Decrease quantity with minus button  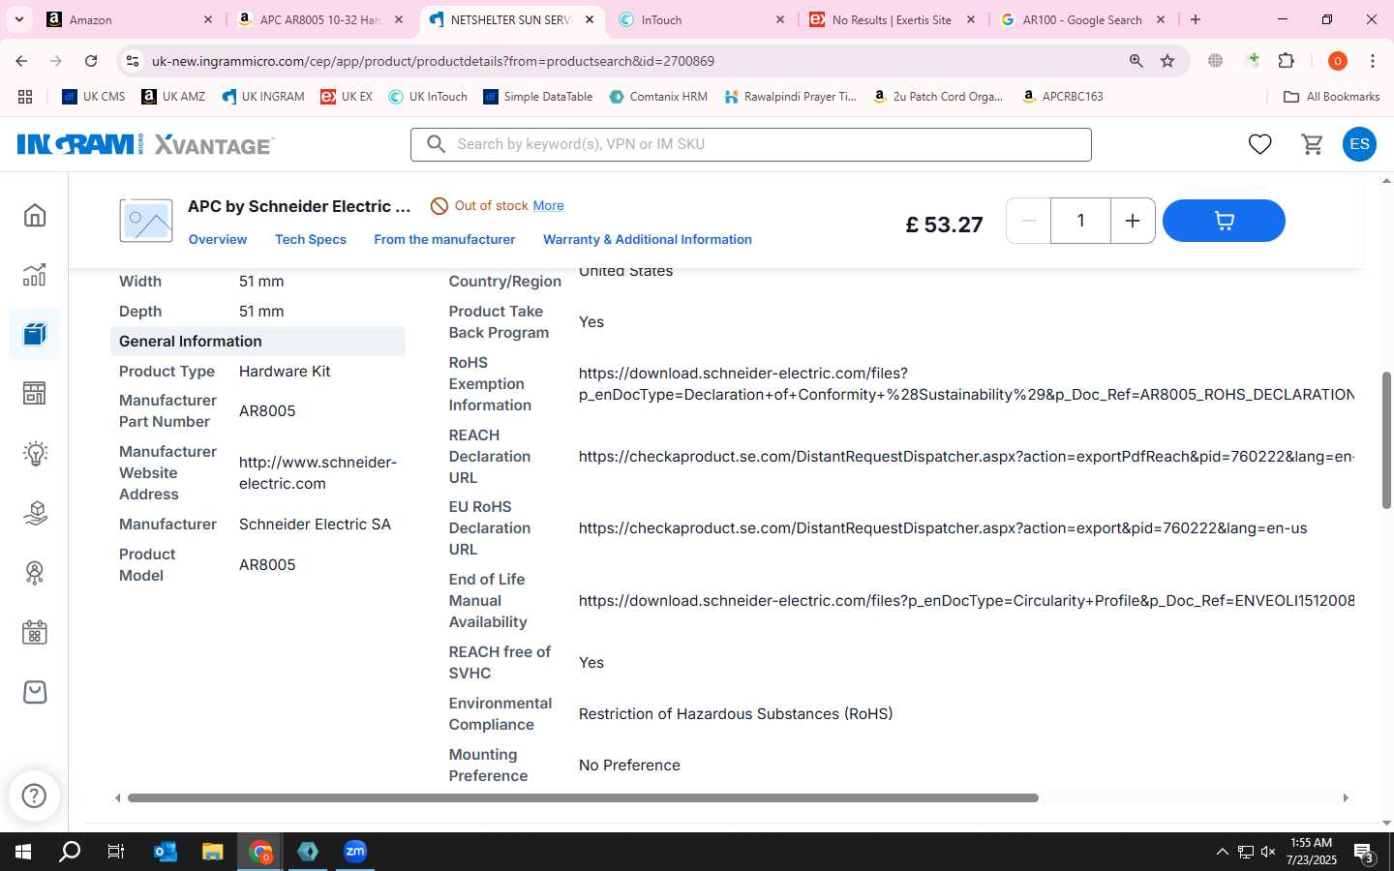[x=1029, y=221]
